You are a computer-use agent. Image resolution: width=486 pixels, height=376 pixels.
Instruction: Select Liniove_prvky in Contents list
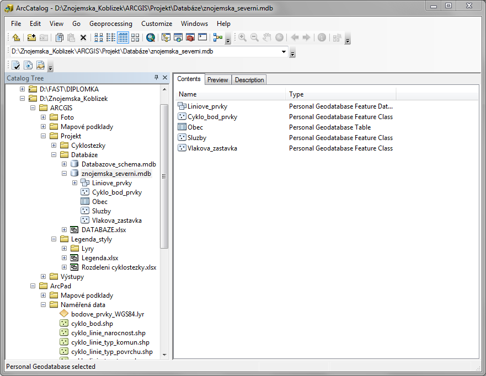pos(207,106)
